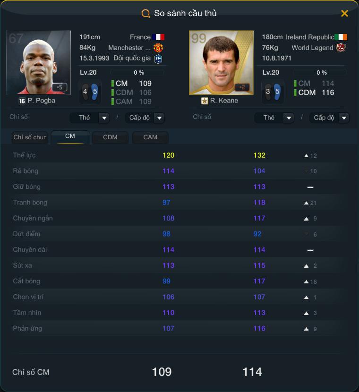Viewport: 359px width, 392px height.
Task: Click the Manchester United club crest
Action: pyautogui.click(x=158, y=48)
